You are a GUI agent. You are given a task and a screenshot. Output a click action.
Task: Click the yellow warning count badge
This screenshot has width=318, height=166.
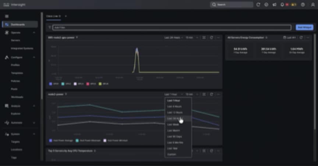pyautogui.click(x=294, y=4)
